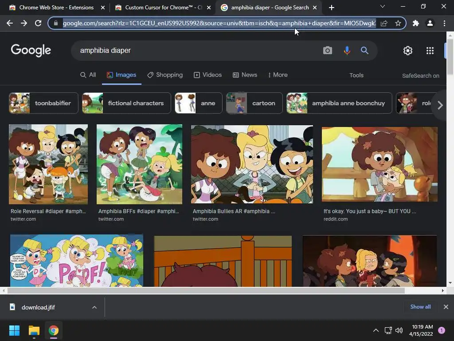This screenshot has height=341, width=454.
Task: Close the amphibia diaper search tab
Action: tap(315, 8)
